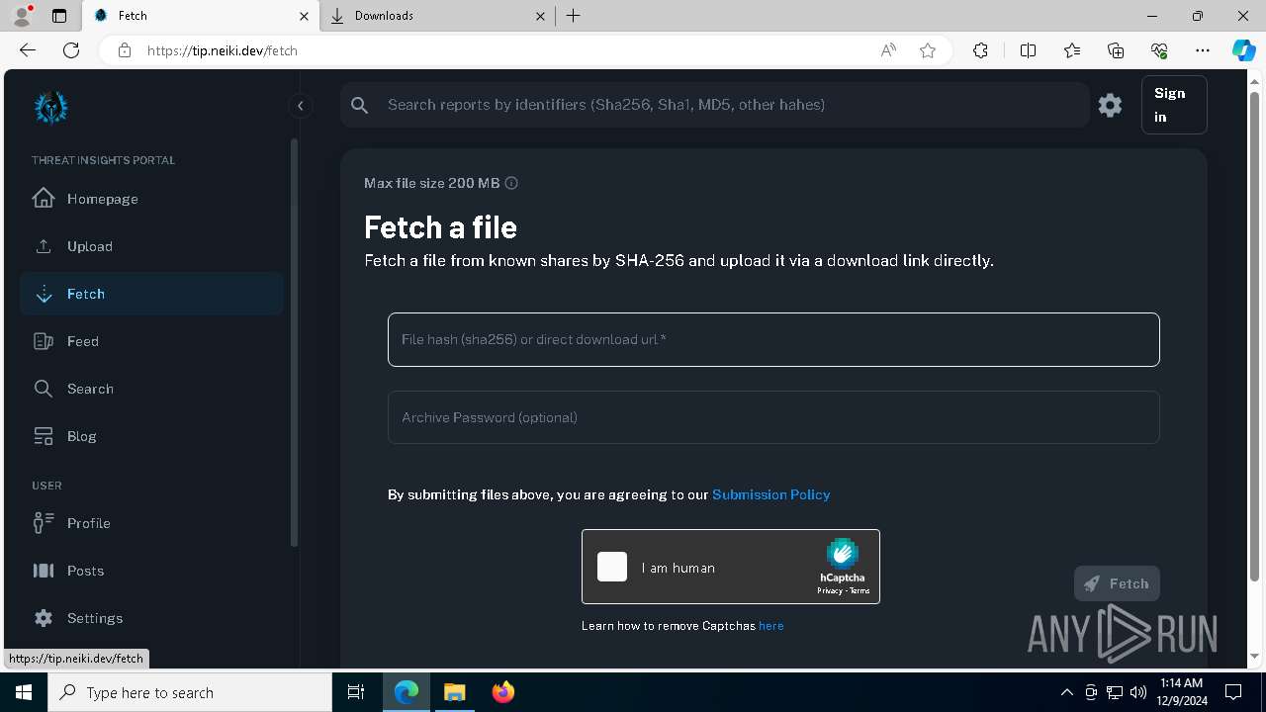Open the Feed section
The image size is (1266, 712).
tap(151, 341)
